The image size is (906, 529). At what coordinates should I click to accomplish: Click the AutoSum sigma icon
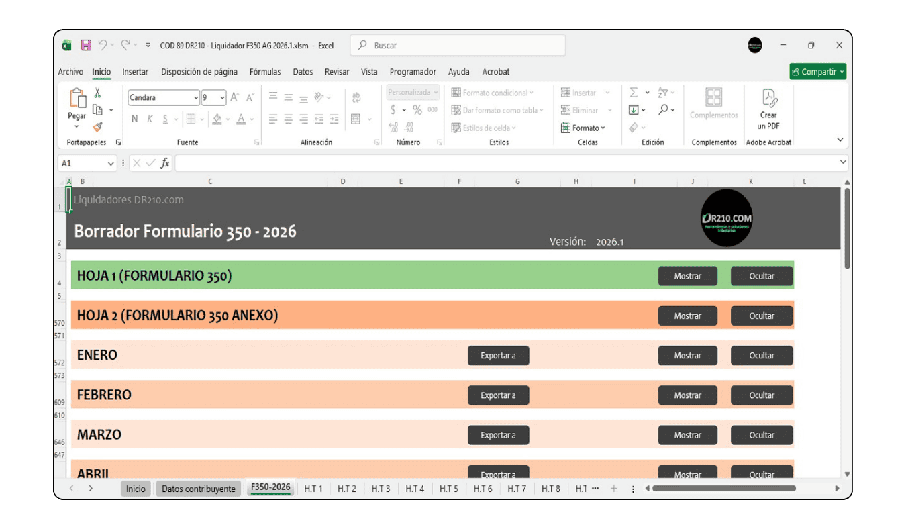634,93
